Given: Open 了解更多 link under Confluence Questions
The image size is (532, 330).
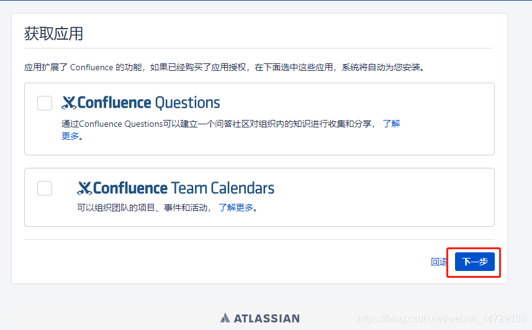Looking at the screenshot, I should (391, 124).
